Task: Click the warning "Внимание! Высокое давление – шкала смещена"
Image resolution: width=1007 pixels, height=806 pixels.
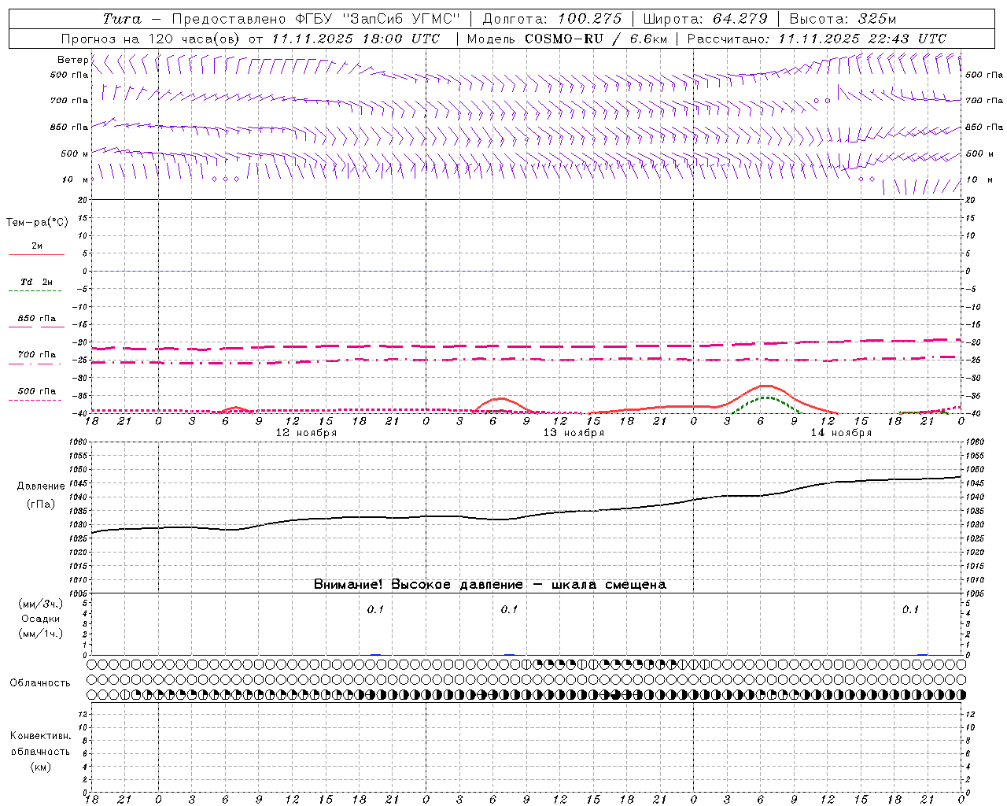Action: [489, 584]
